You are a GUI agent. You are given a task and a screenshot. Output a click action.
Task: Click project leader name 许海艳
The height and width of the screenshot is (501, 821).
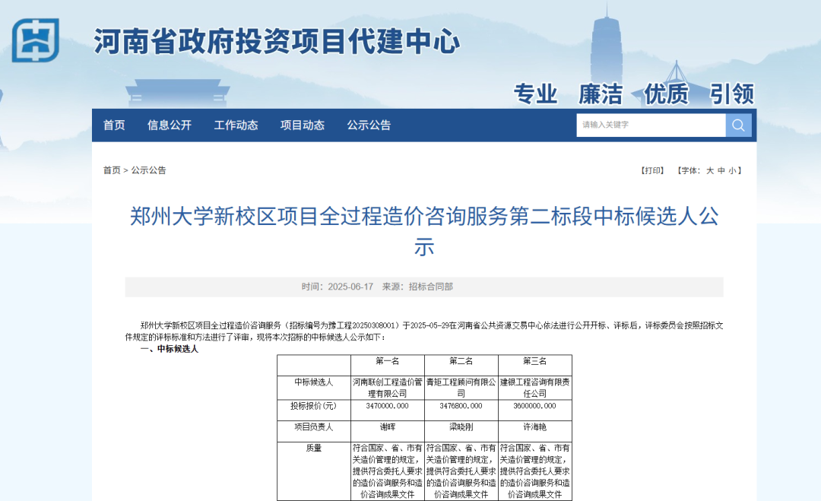click(x=535, y=427)
